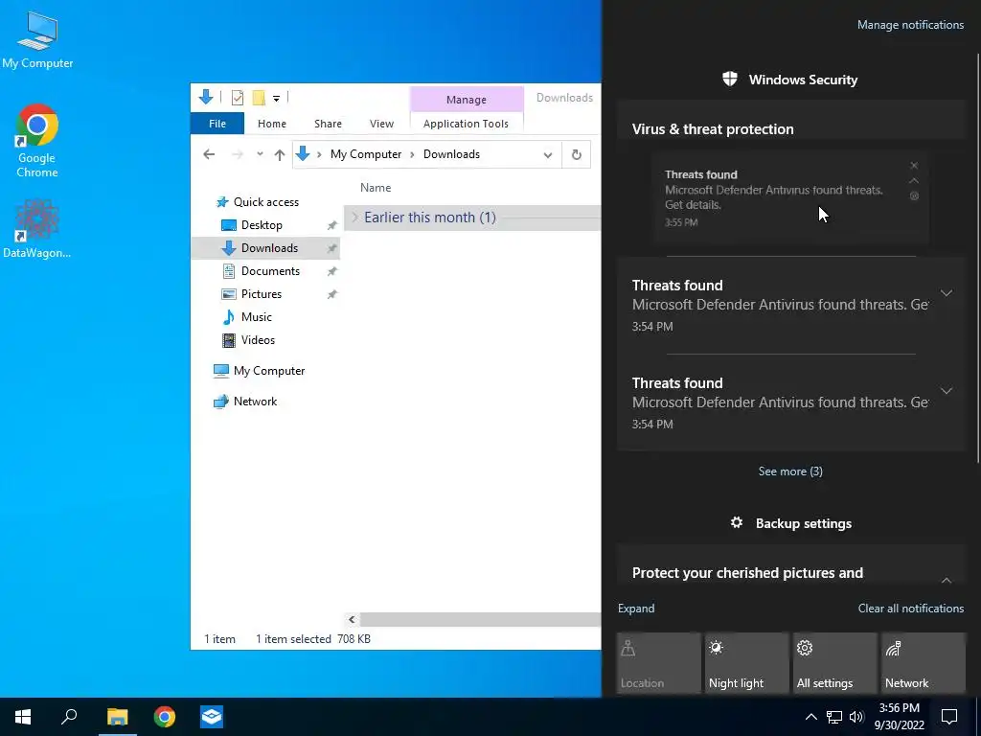Click the Windows Security shield header
This screenshot has height=736, width=981.
tap(790, 80)
